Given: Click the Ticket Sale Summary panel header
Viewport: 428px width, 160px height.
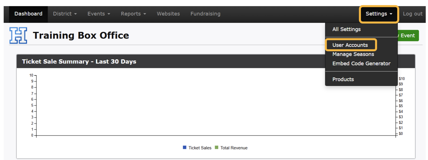Looking at the screenshot, I should point(79,62).
